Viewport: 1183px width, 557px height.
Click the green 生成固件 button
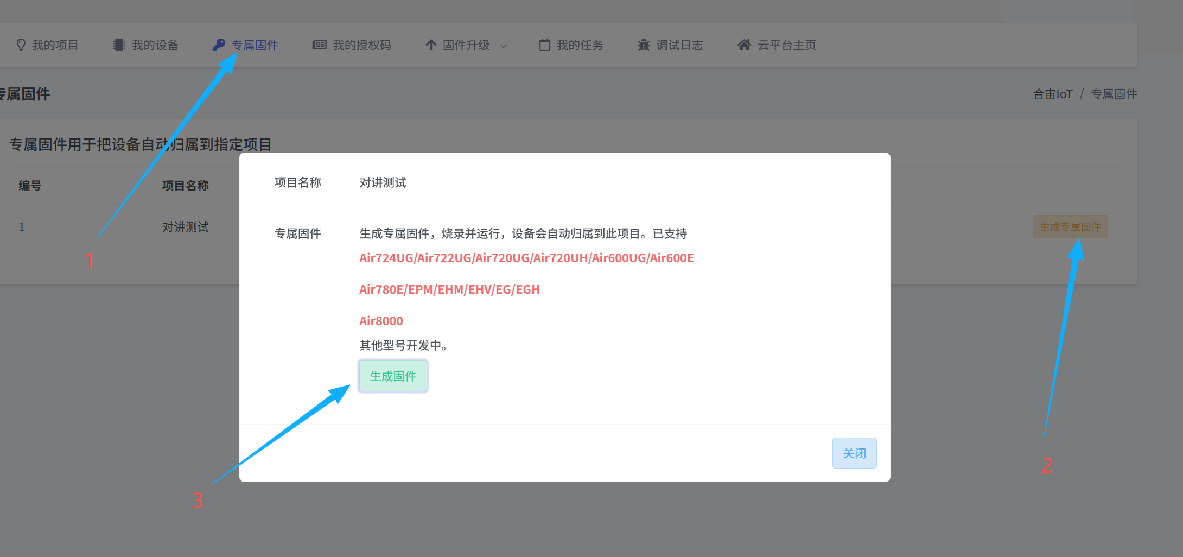393,376
